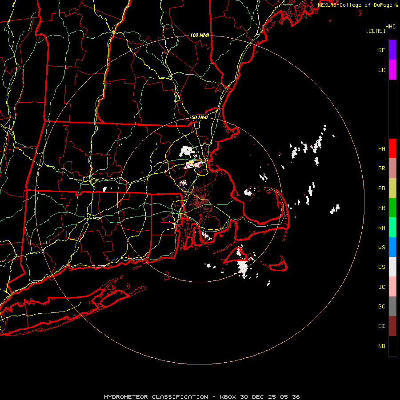Click the BI legend label
The width and height of the screenshot is (400, 400).
click(x=382, y=326)
